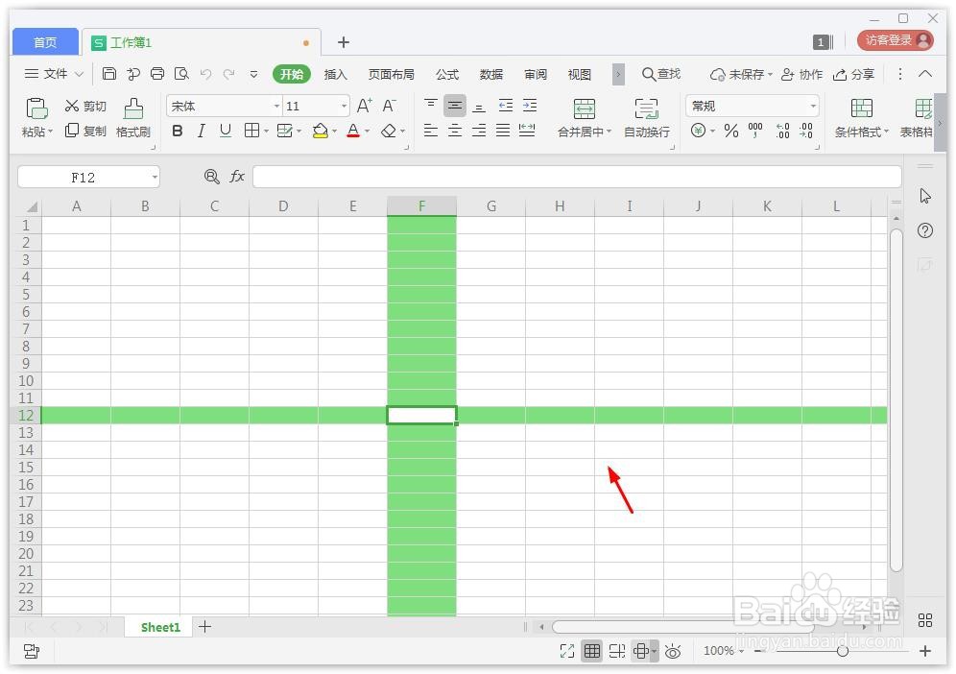Click the Share (分享) button
The width and height of the screenshot is (956, 674).
pos(854,75)
